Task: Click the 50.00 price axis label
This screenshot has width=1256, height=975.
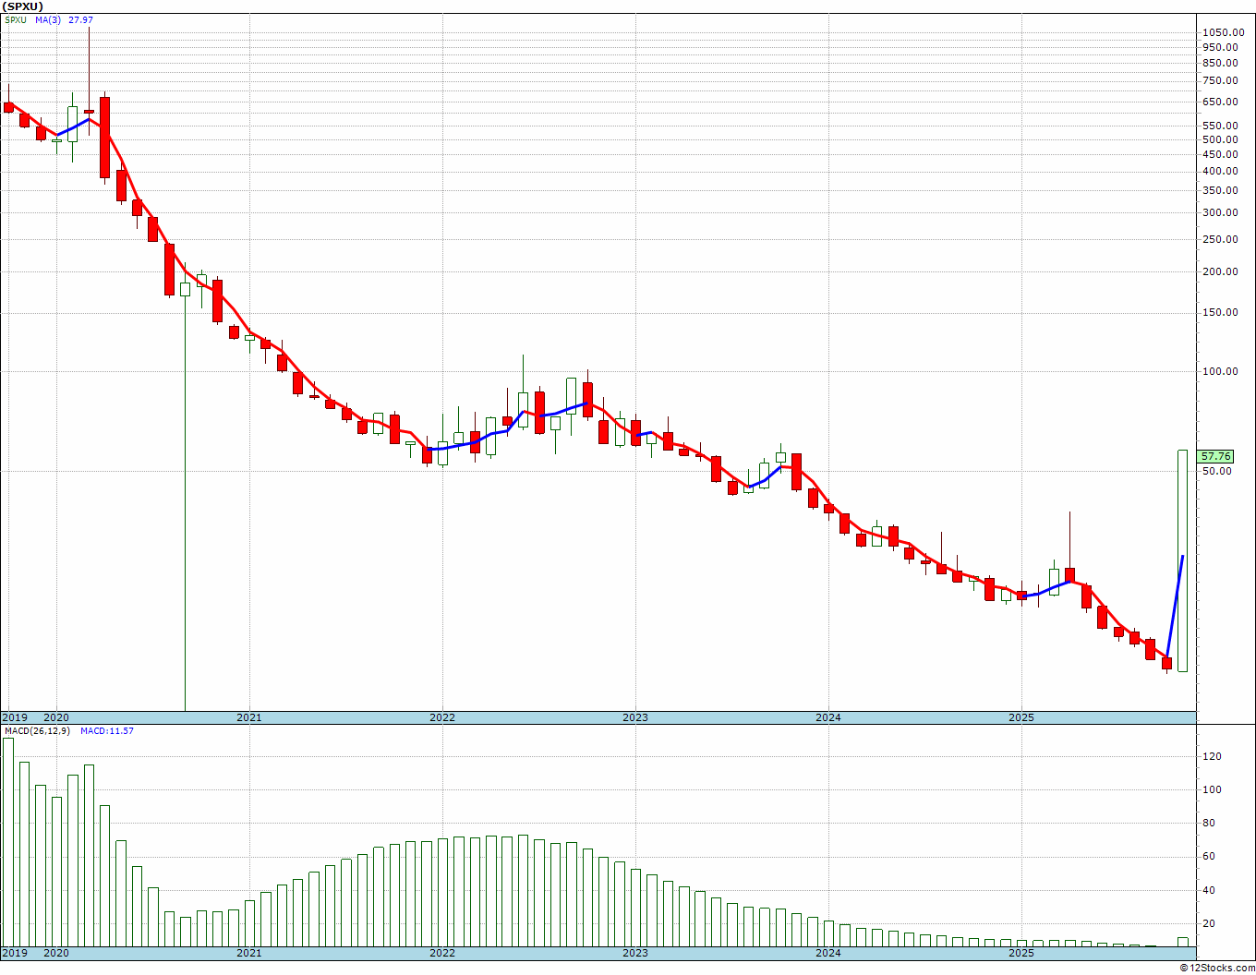Action: 1217,471
